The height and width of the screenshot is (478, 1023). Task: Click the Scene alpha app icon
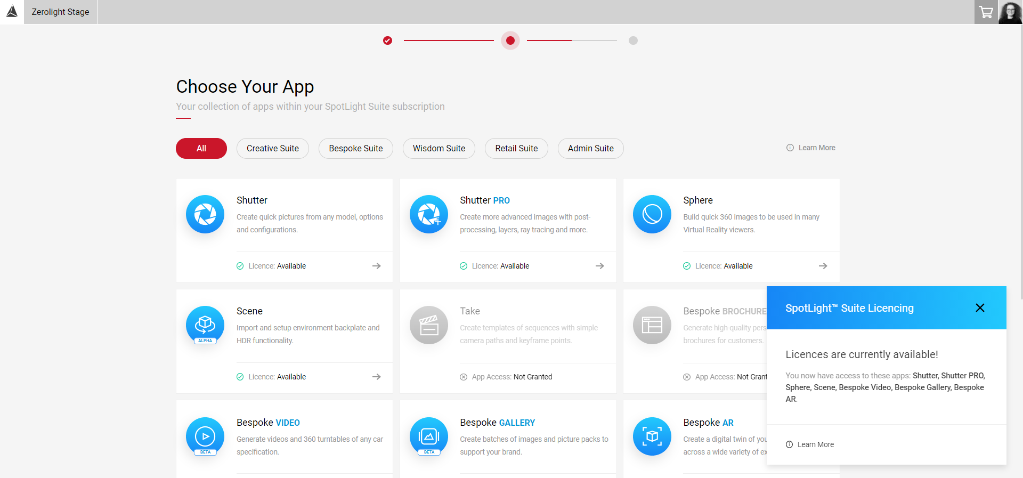pos(205,325)
